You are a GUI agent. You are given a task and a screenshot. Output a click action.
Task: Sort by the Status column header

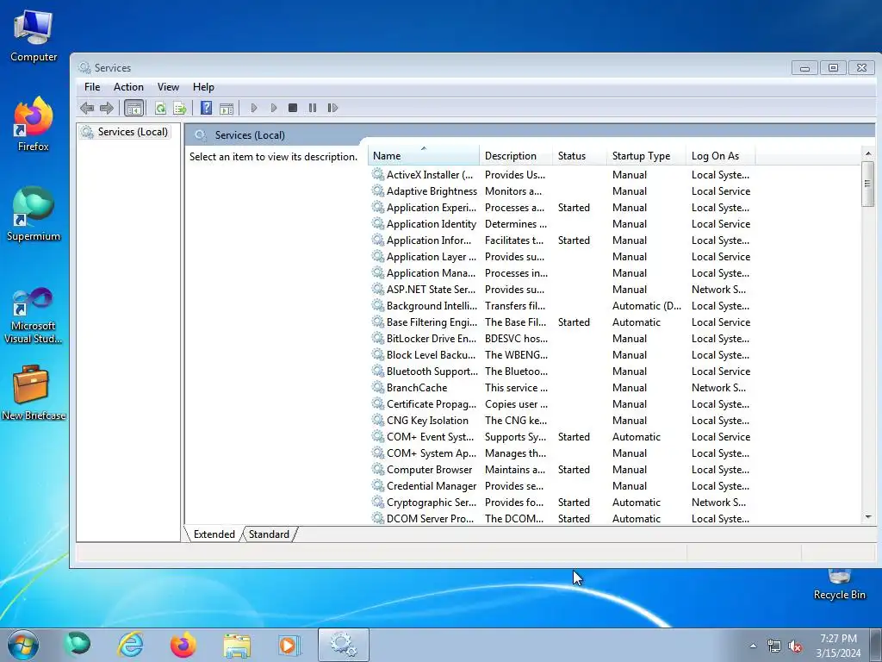pos(580,156)
